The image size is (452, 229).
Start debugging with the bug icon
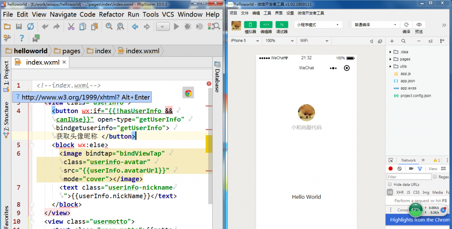[188, 27]
